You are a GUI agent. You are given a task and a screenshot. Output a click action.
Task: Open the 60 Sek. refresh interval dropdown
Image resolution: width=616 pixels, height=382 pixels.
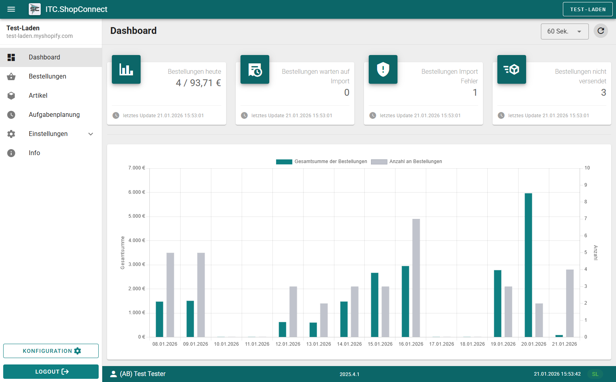point(564,31)
